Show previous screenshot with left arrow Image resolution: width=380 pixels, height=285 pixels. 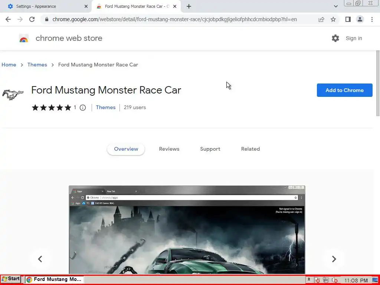click(x=40, y=259)
